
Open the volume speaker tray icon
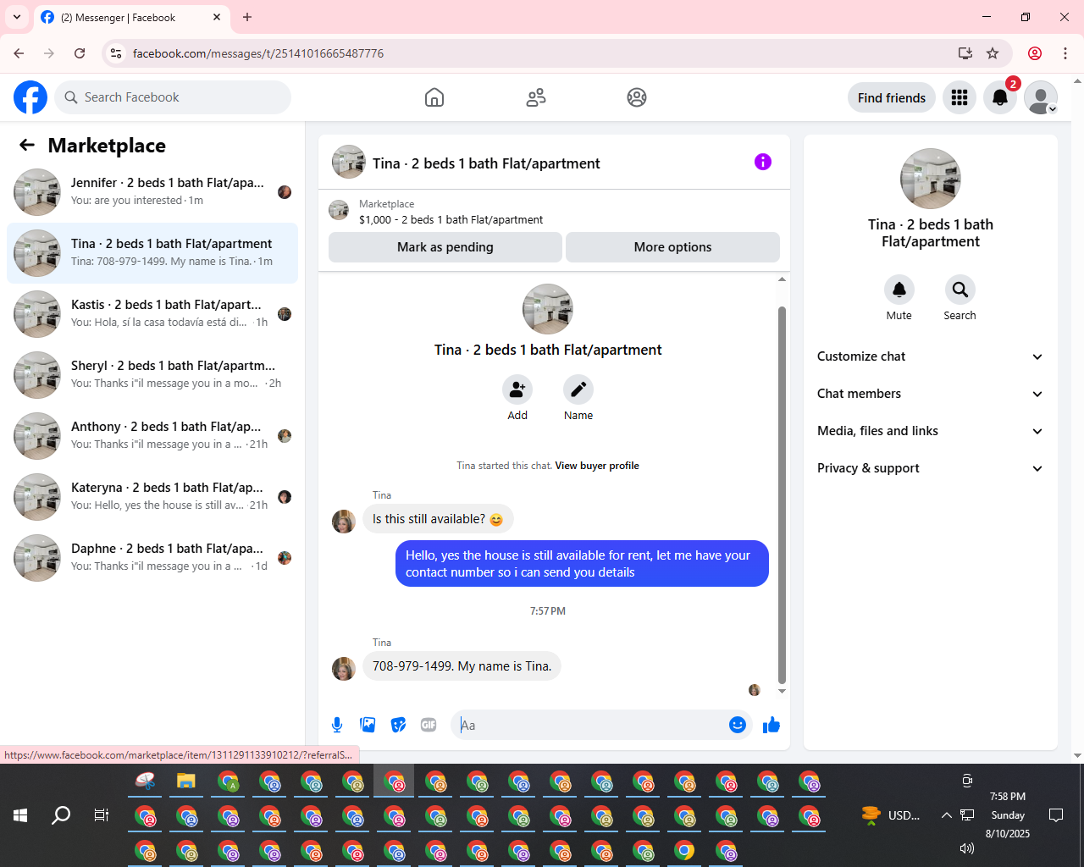pyautogui.click(x=967, y=848)
